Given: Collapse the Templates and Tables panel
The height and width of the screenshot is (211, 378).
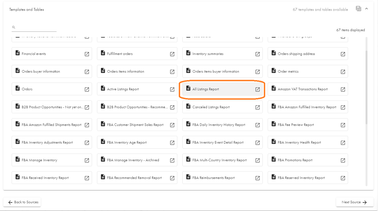Looking at the screenshot, I should [x=367, y=9].
